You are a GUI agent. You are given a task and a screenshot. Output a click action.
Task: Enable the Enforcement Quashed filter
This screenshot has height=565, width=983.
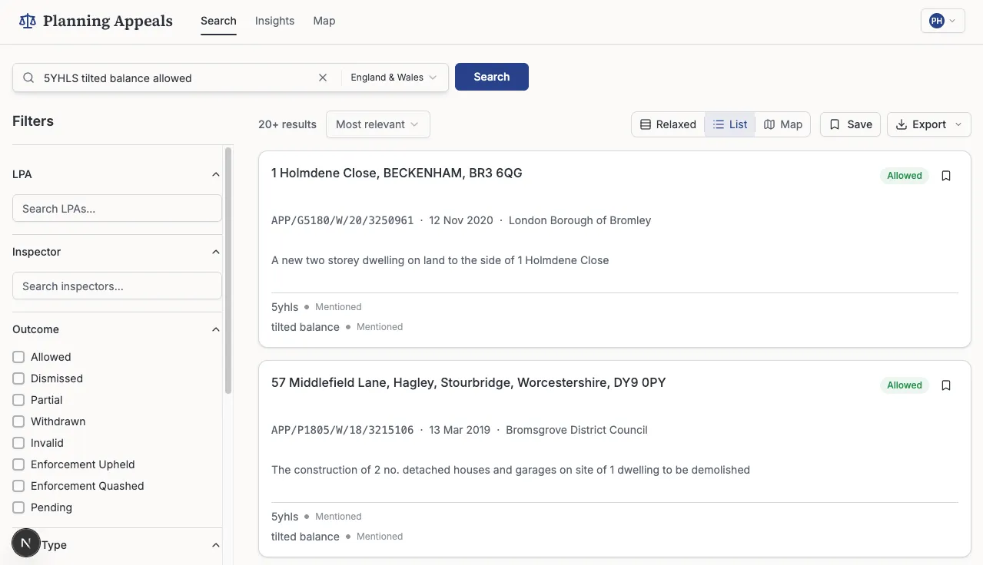(18, 485)
